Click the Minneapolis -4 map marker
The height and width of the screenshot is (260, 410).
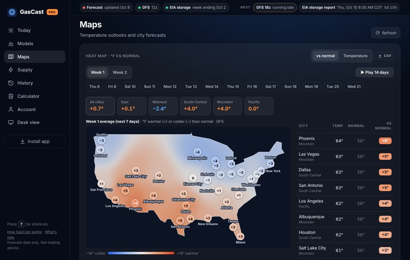click(197, 152)
